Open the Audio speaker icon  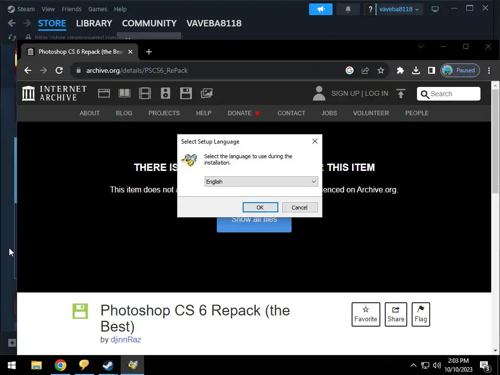[165, 93]
